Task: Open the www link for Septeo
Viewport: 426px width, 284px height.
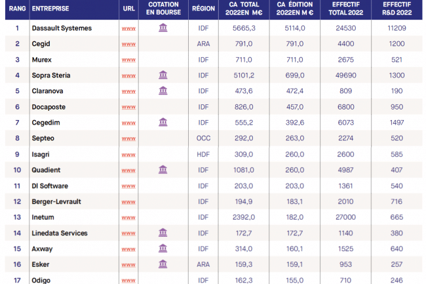Action: [128, 139]
